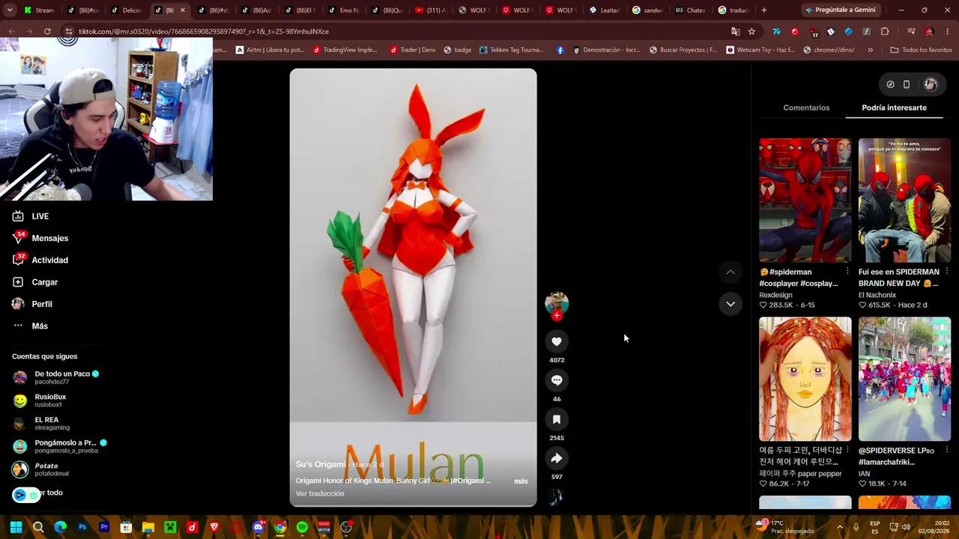Open followed account EL REA
Image resolution: width=959 pixels, height=539 pixels.
click(41, 424)
